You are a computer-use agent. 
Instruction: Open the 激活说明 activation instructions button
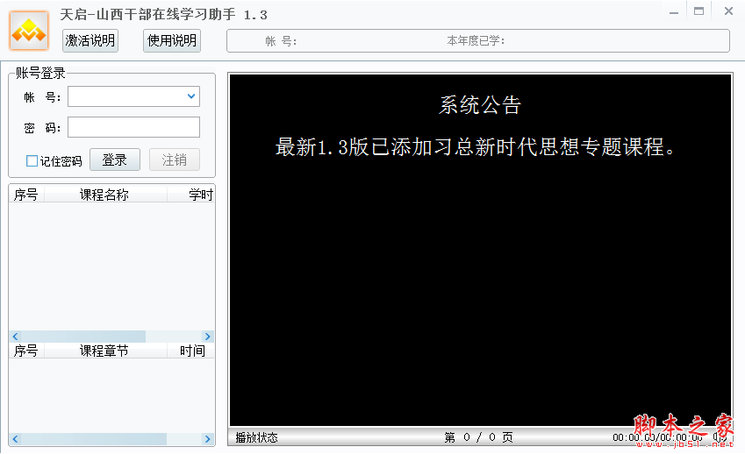90,41
